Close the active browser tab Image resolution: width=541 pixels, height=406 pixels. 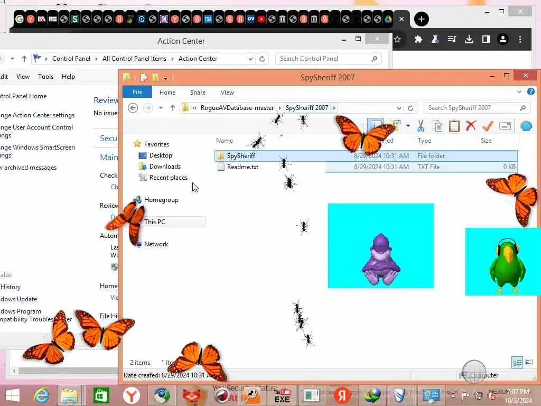(402, 19)
